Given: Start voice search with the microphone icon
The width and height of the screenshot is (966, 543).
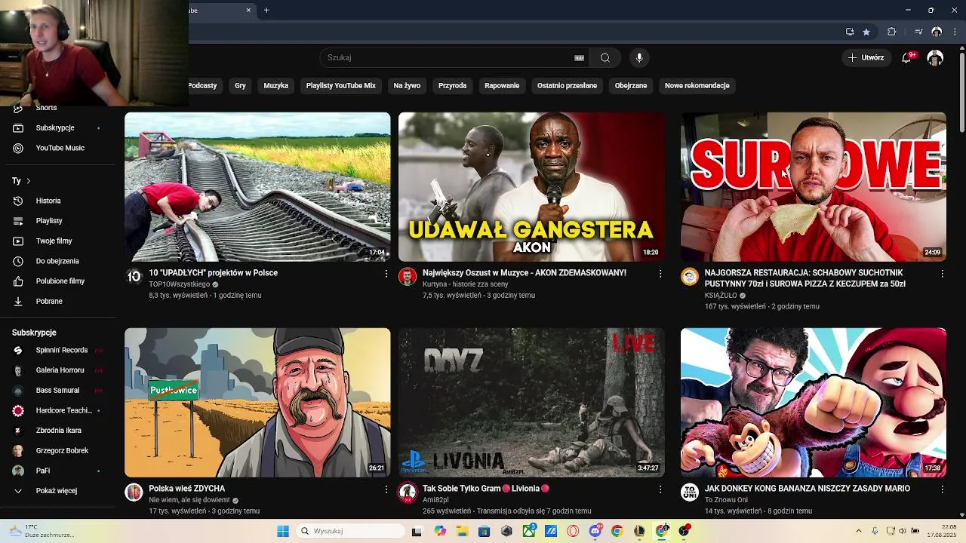Looking at the screenshot, I should tap(639, 57).
